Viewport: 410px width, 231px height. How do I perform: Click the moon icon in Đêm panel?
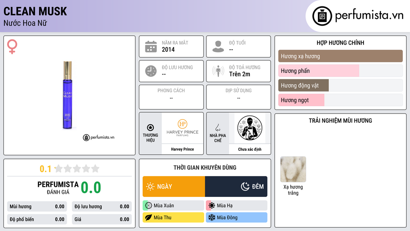tap(245, 186)
